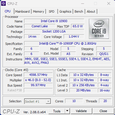
Task: Click the Close button at bottom
Action: click(x=103, y=111)
